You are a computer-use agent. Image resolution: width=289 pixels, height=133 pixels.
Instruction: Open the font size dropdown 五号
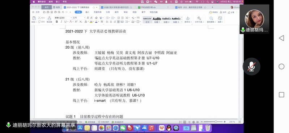pos(79,18)
